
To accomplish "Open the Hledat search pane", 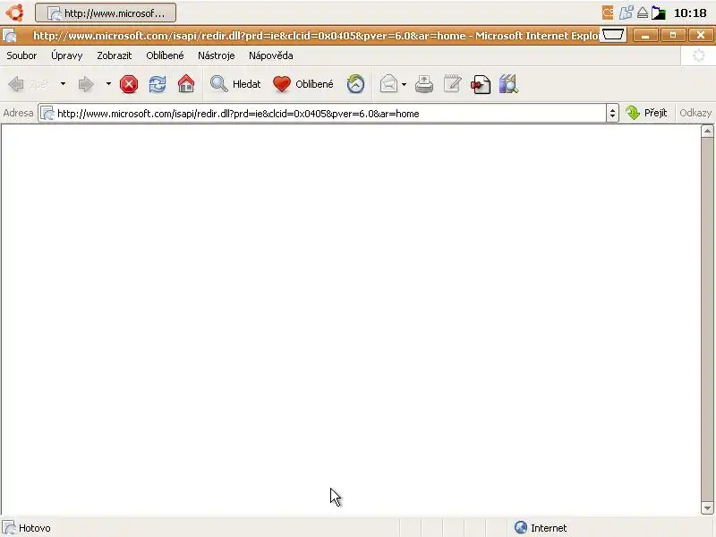I will click(235, 84).
